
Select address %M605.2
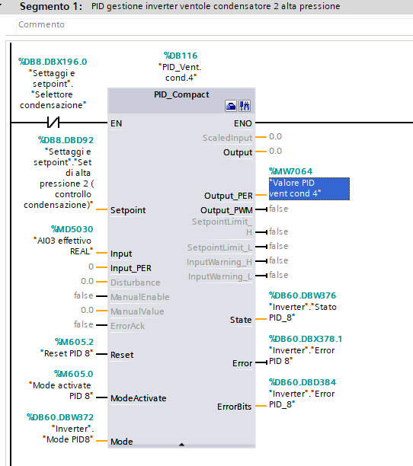tap(75, 342)
